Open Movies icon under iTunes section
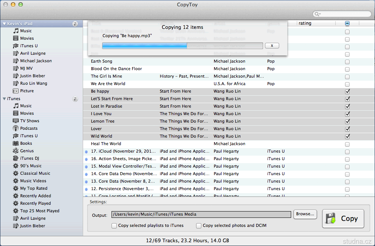The height and width of the screenshot is (246, 375). [16, 113]
